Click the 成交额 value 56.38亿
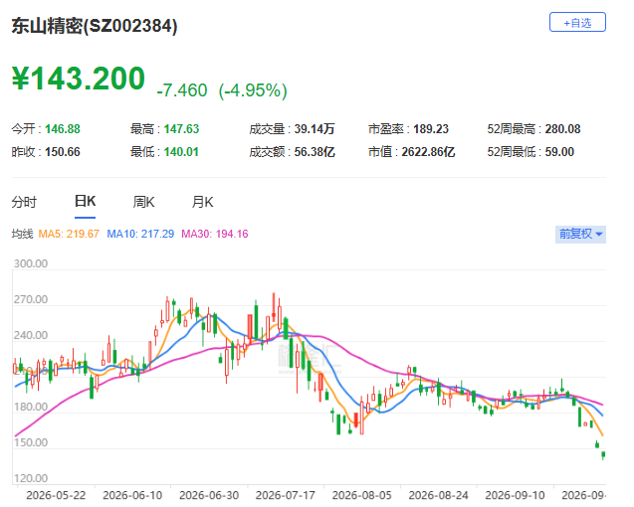This screenshot has height=507, width=634. (x=315, y=152)
